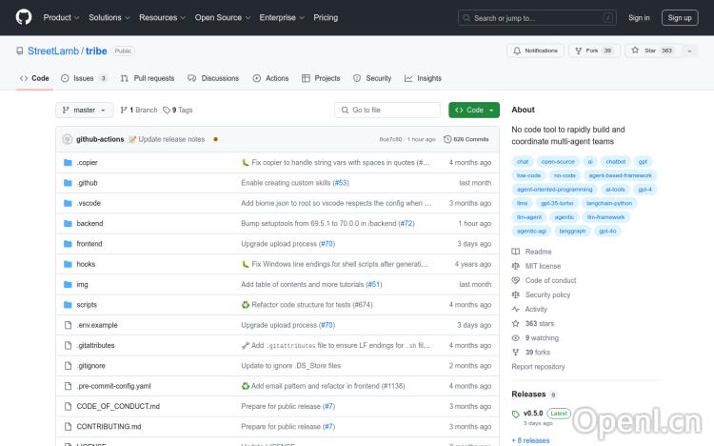Open the green Code dropdown

coord(473,111)
